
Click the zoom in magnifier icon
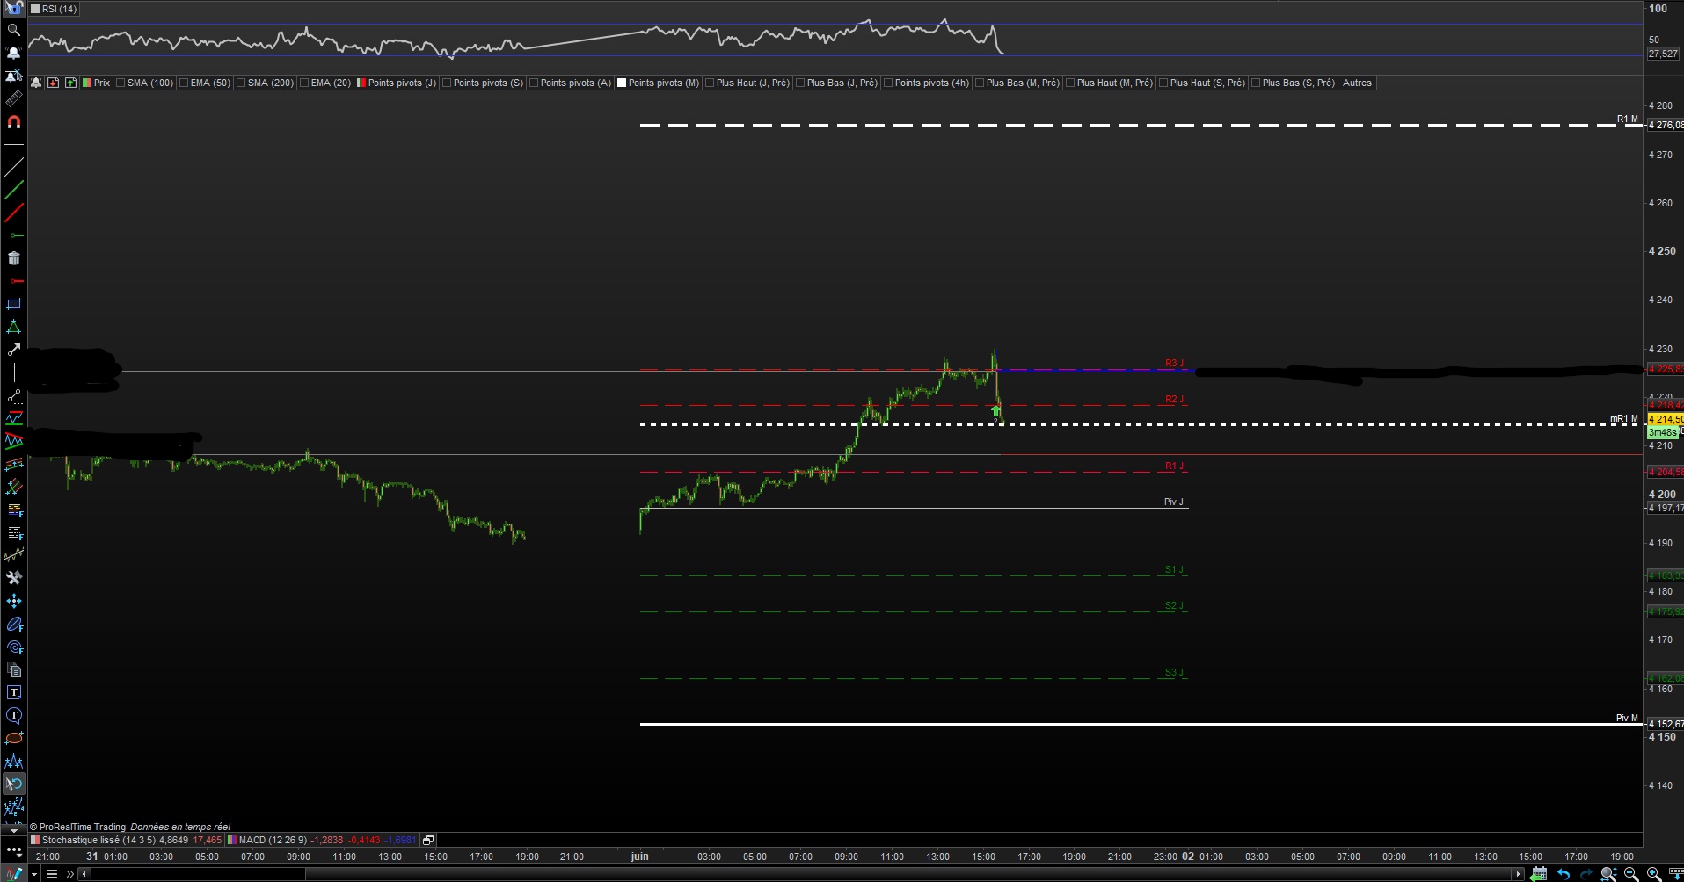point(1654,874)
